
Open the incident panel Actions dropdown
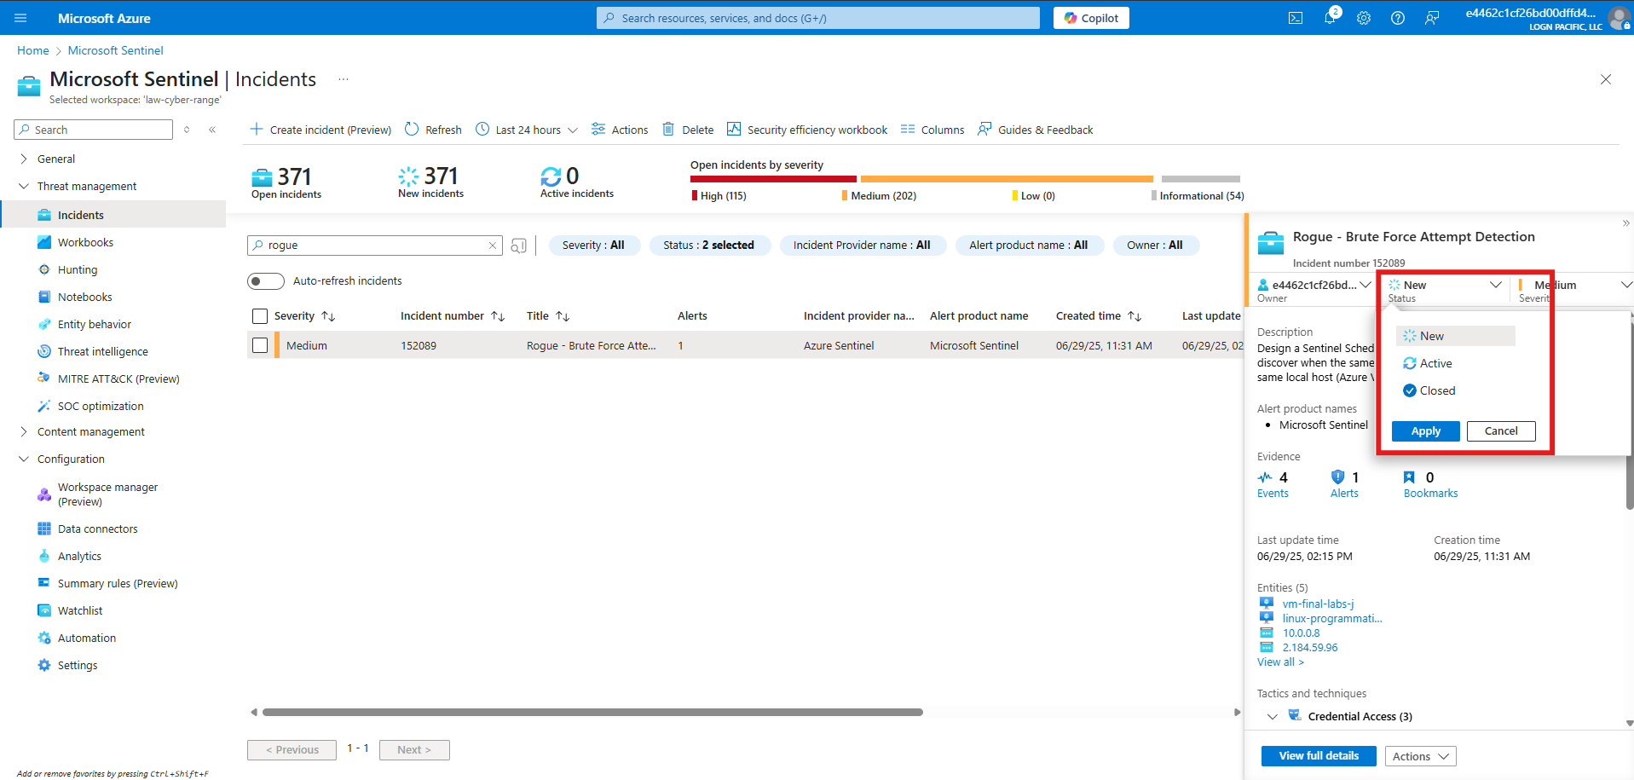click(1420, 756)
